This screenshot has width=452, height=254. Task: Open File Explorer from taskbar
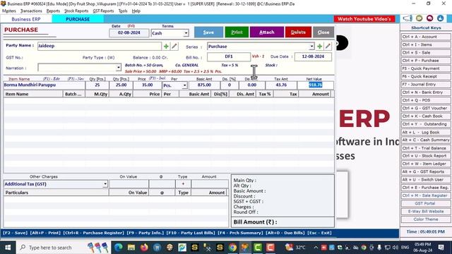coord(131,248)
